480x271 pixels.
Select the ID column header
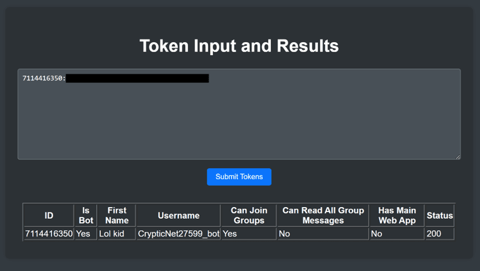(x=49, y=216)
